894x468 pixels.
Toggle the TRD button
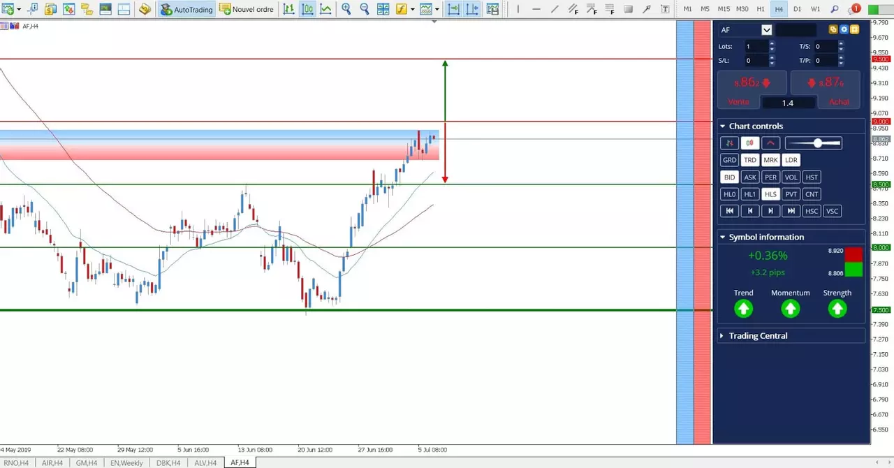click(x=749, y=160)
